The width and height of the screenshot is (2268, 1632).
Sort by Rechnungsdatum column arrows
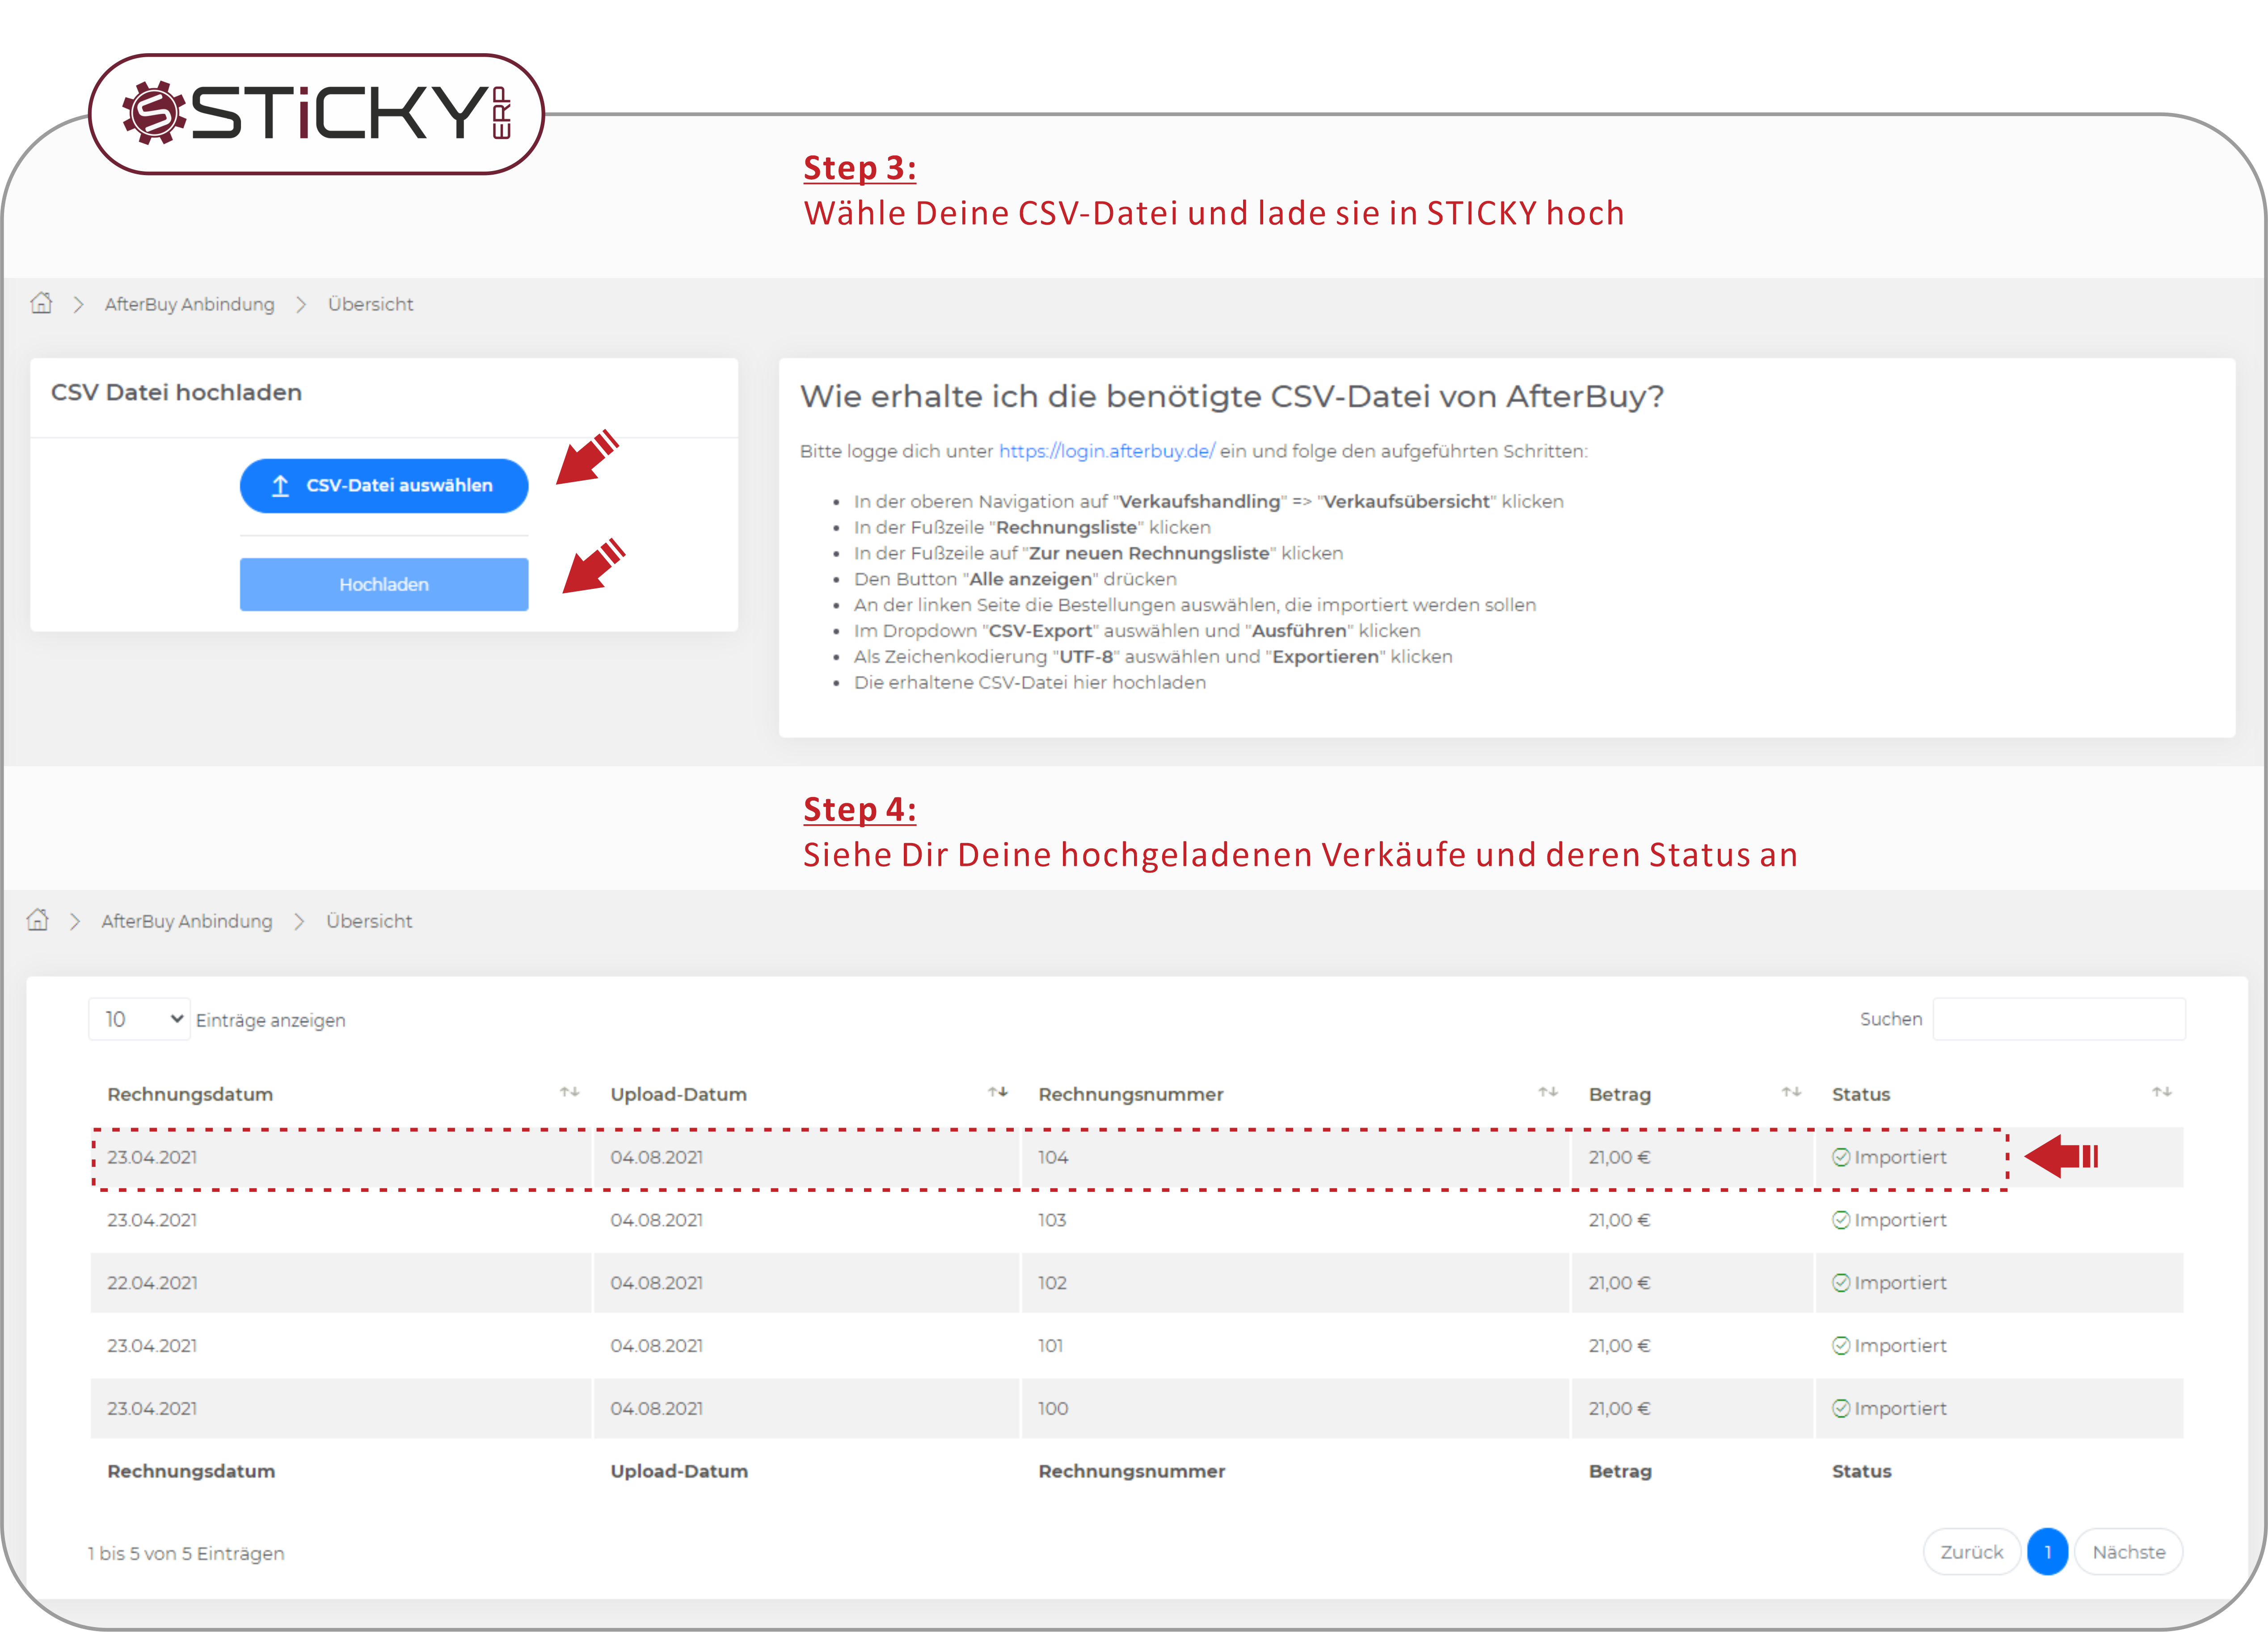coord(570,1092)
